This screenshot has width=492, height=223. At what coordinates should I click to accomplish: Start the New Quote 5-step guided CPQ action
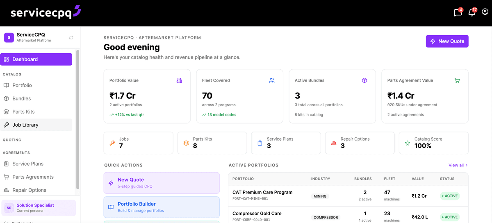pyautogui.click(x=162, y=183)
